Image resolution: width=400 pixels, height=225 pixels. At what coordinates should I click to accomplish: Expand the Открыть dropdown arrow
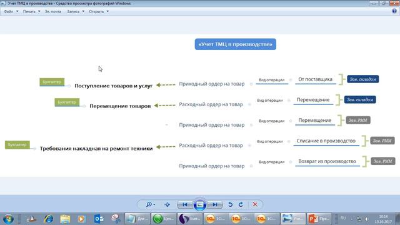point(107,11)
